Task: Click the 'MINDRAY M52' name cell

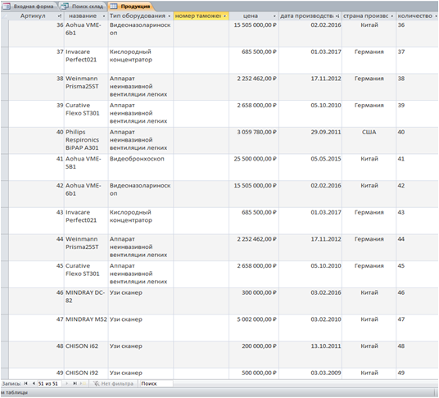Action: [86, 328]
